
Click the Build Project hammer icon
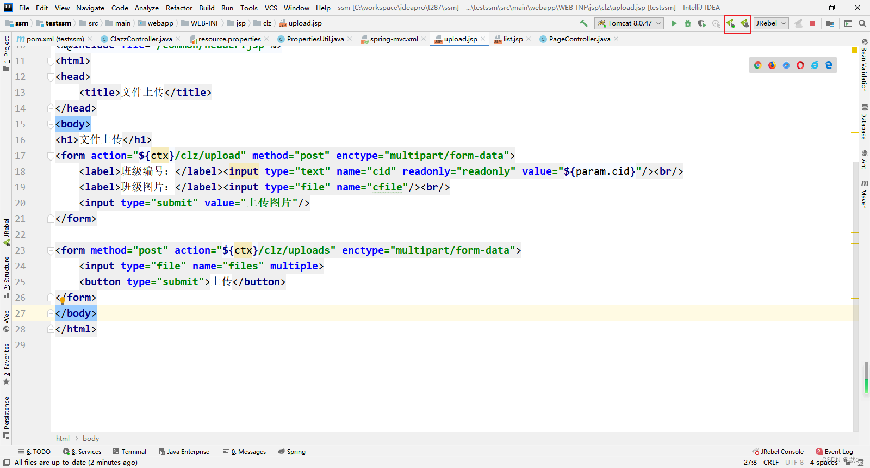(583, 23)
